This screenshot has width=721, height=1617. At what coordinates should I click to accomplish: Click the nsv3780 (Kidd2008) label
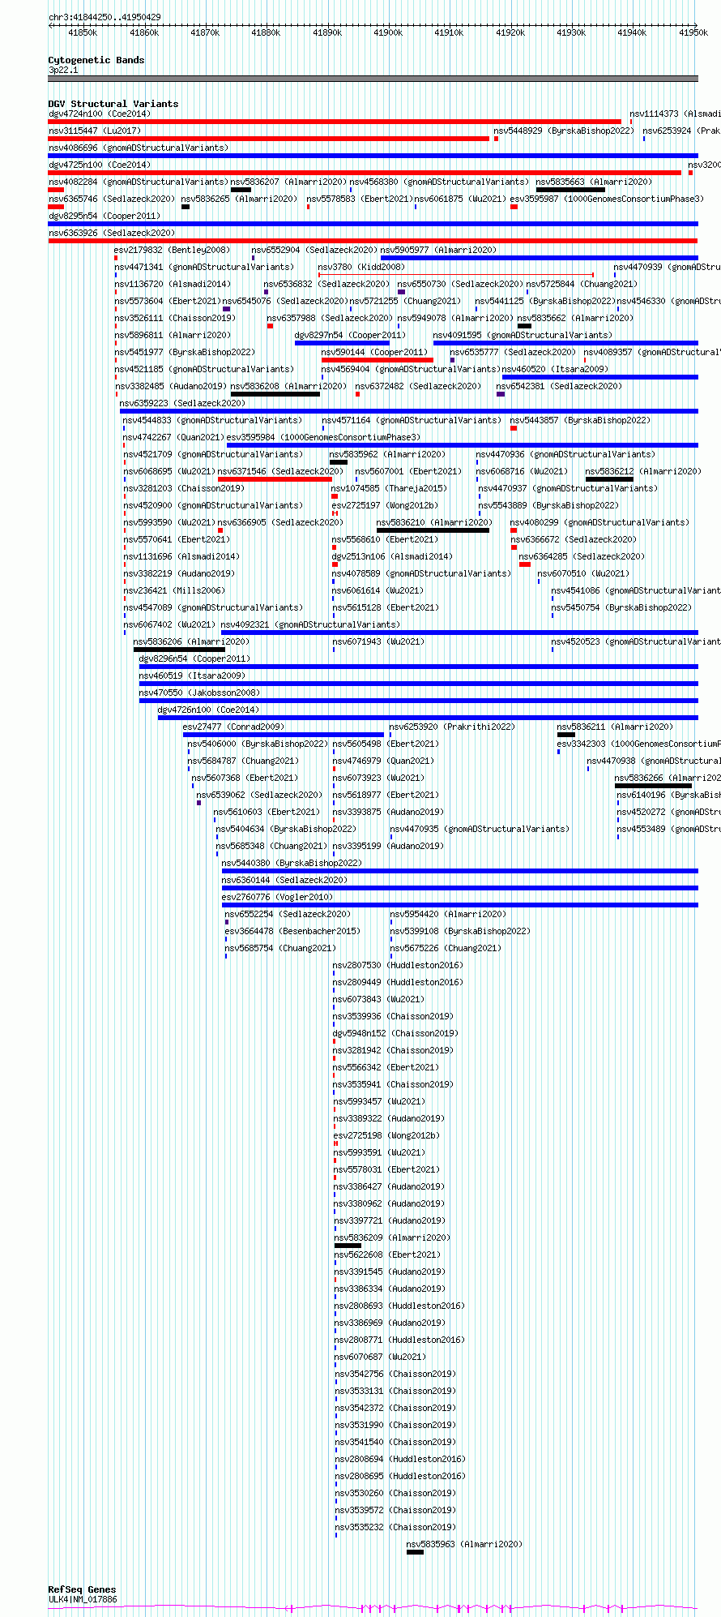(x=360, y=267)
